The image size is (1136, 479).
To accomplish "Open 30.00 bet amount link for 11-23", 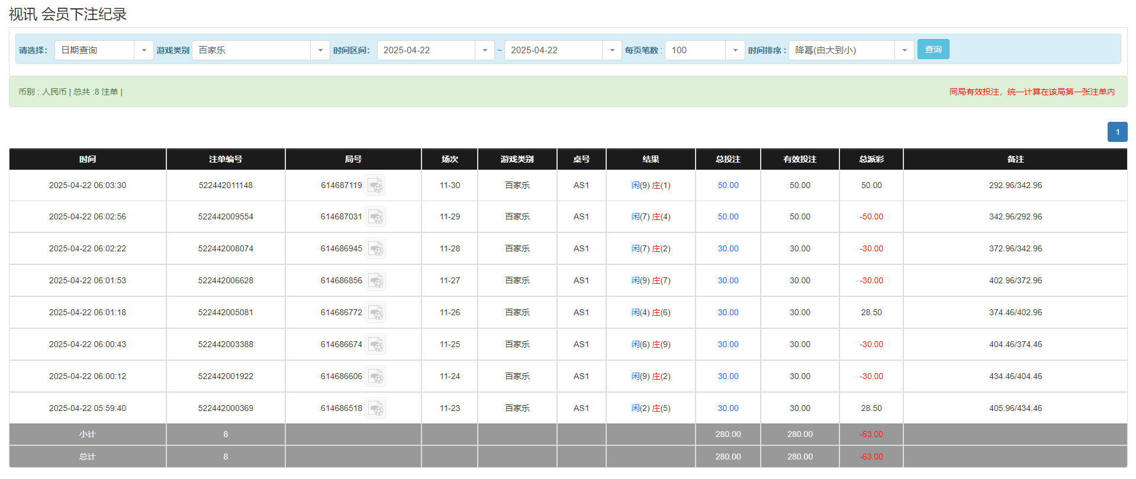I will coord(728,409).
